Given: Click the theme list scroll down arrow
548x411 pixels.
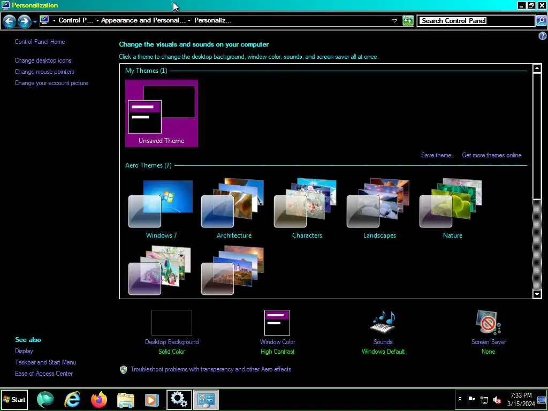Looking at the screenshot, I should point(537,294).
